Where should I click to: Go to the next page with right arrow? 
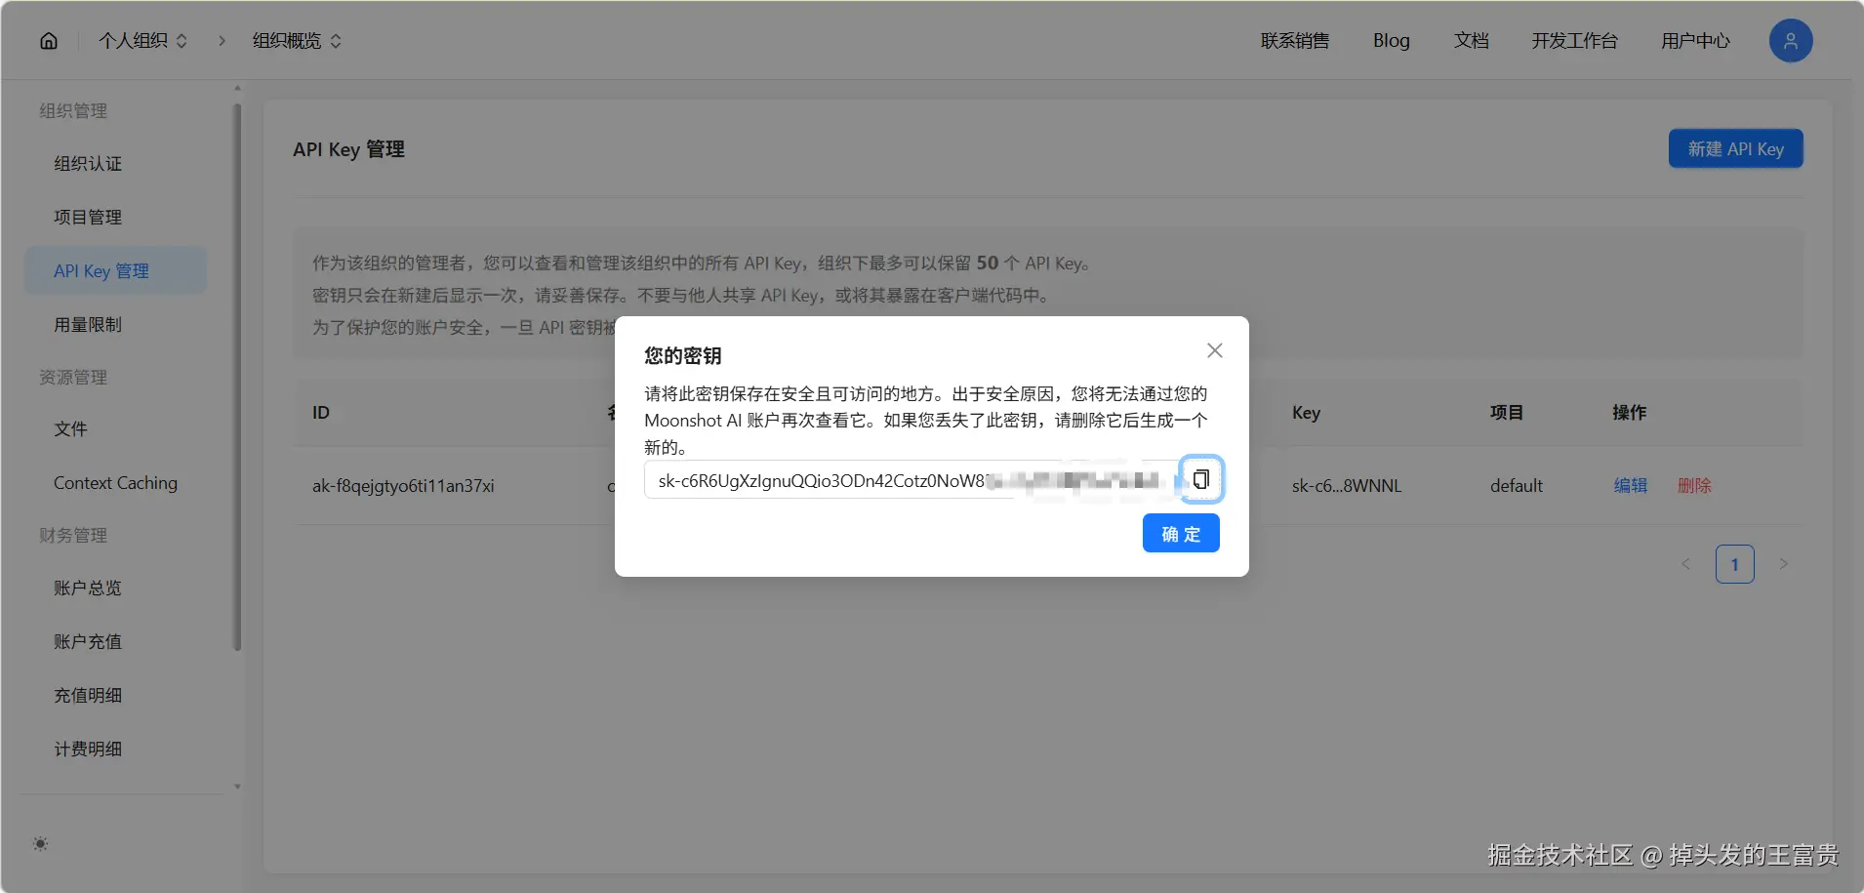click(1783, 563)
